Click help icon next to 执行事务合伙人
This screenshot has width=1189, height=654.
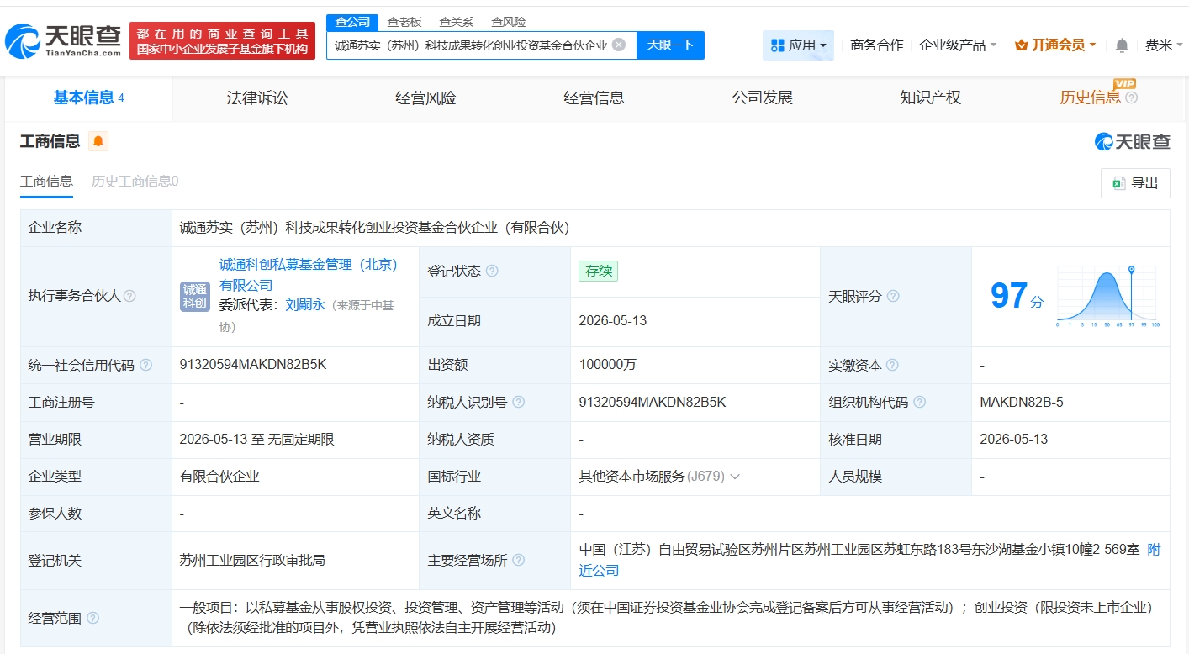(129, 296)
